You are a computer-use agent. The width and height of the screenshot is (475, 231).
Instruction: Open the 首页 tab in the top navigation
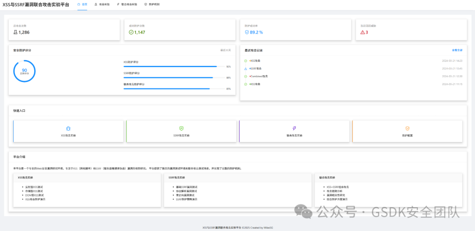click(82, 4)
